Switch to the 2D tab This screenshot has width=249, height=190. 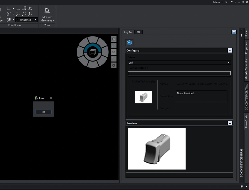click(x=138, y=32)
